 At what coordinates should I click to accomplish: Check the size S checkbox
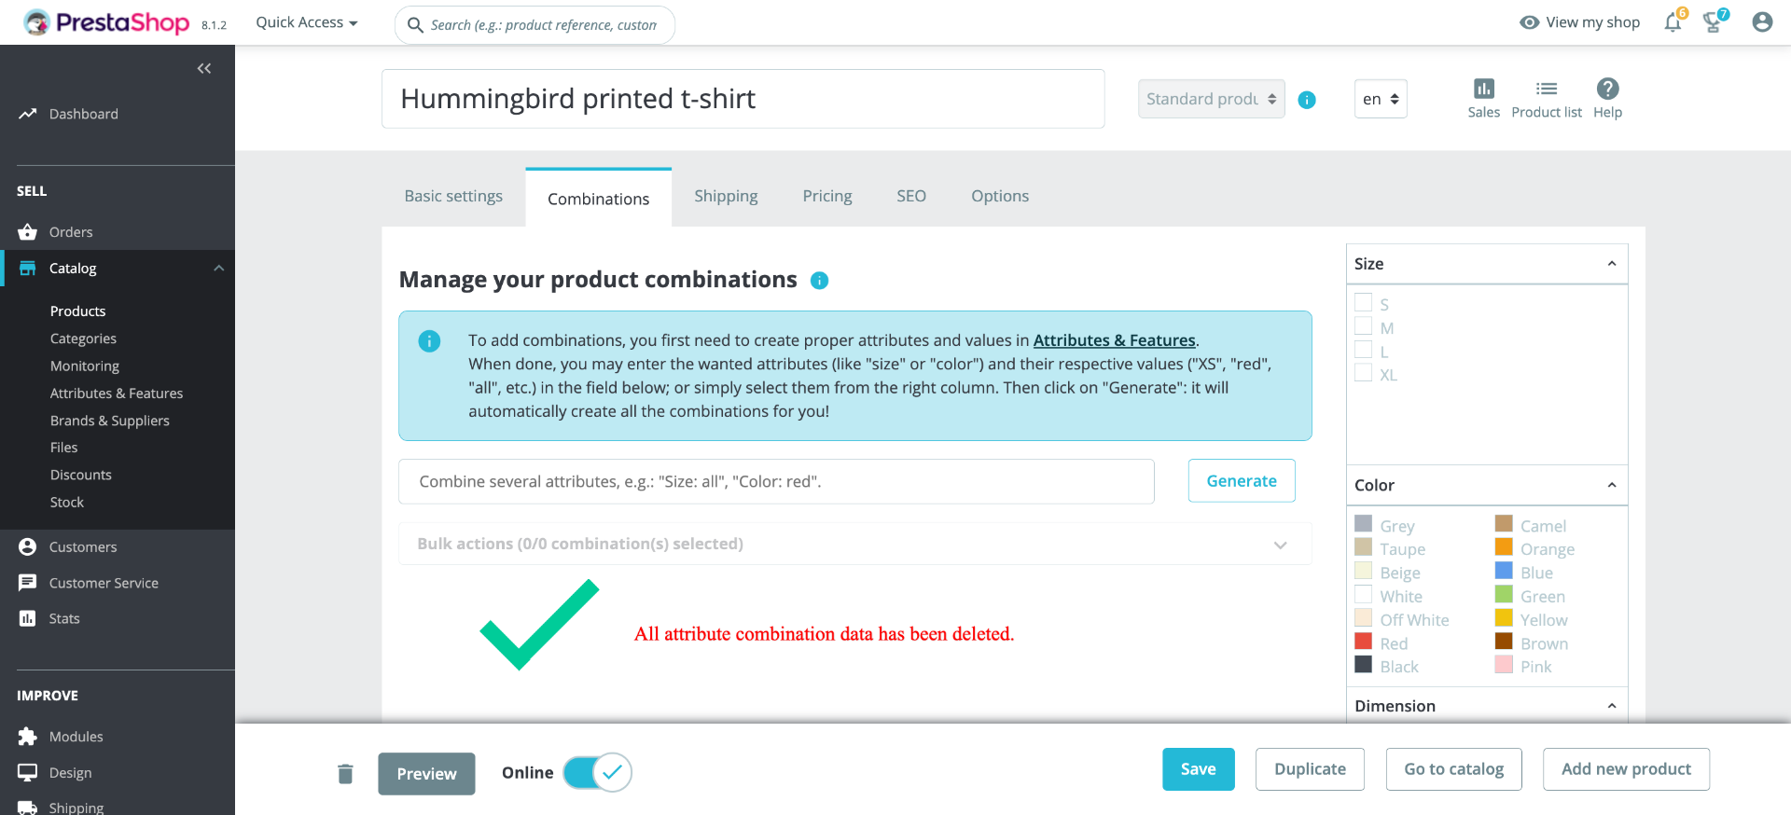tap(1364, 303)
